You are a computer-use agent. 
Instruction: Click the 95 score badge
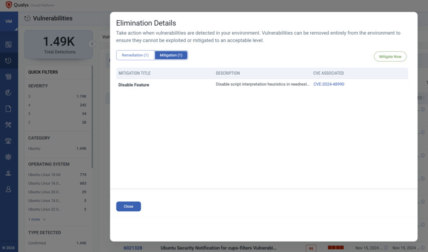point(311,248)
